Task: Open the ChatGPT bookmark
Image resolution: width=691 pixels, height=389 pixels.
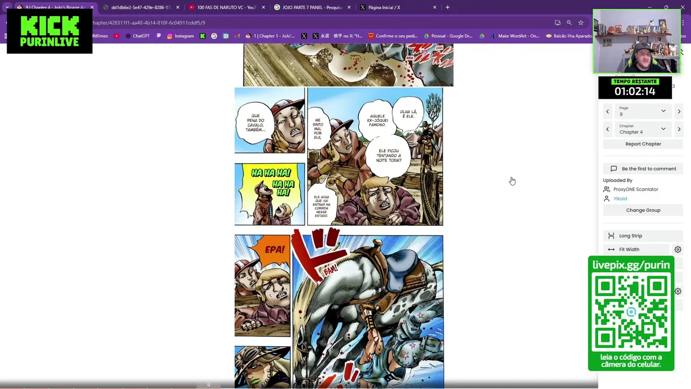Action: 138,36
